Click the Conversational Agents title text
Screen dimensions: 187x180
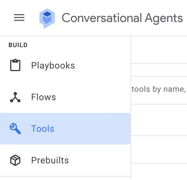coord(122,18)
